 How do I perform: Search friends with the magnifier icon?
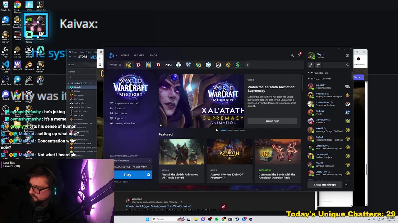coord(347,65)
